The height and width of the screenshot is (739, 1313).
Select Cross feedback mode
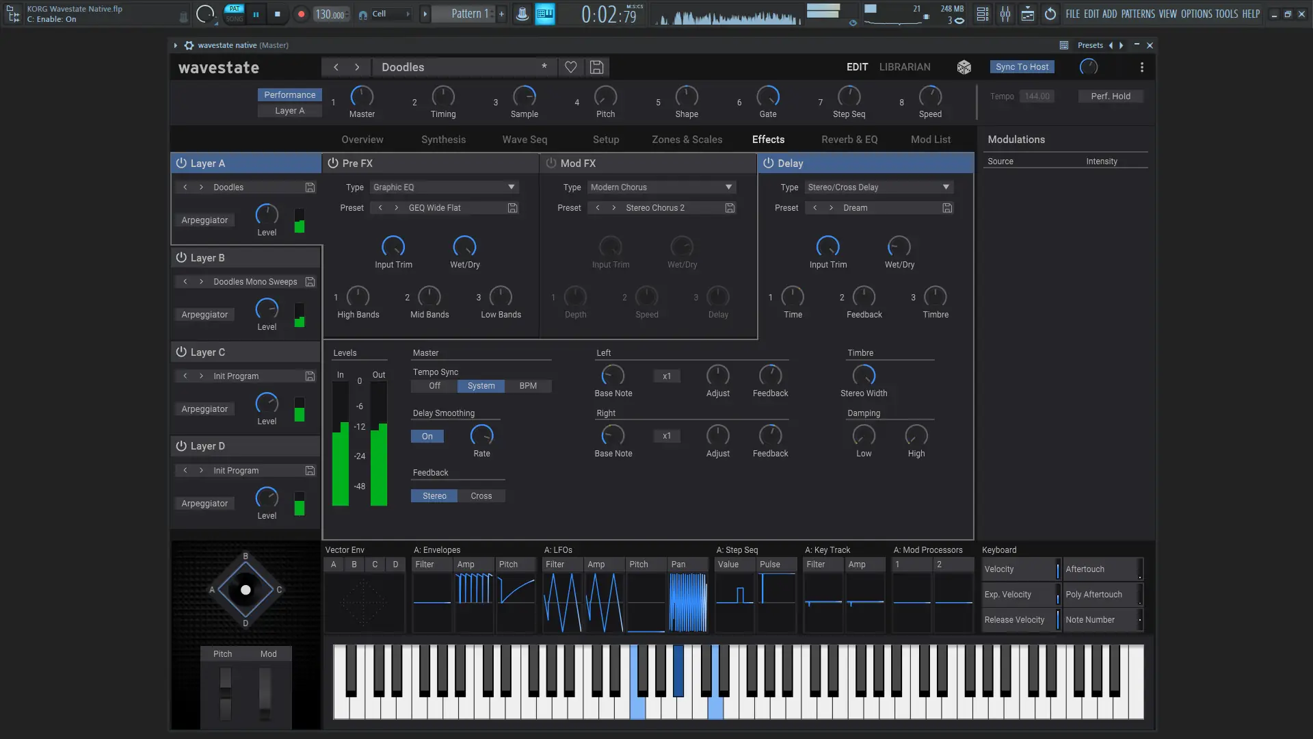481,496
